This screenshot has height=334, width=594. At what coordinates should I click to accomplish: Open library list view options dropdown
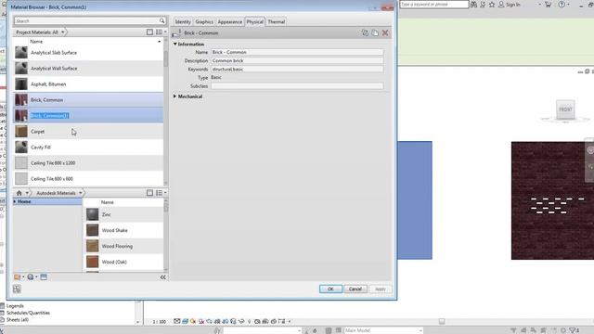(x=161, y=193)
